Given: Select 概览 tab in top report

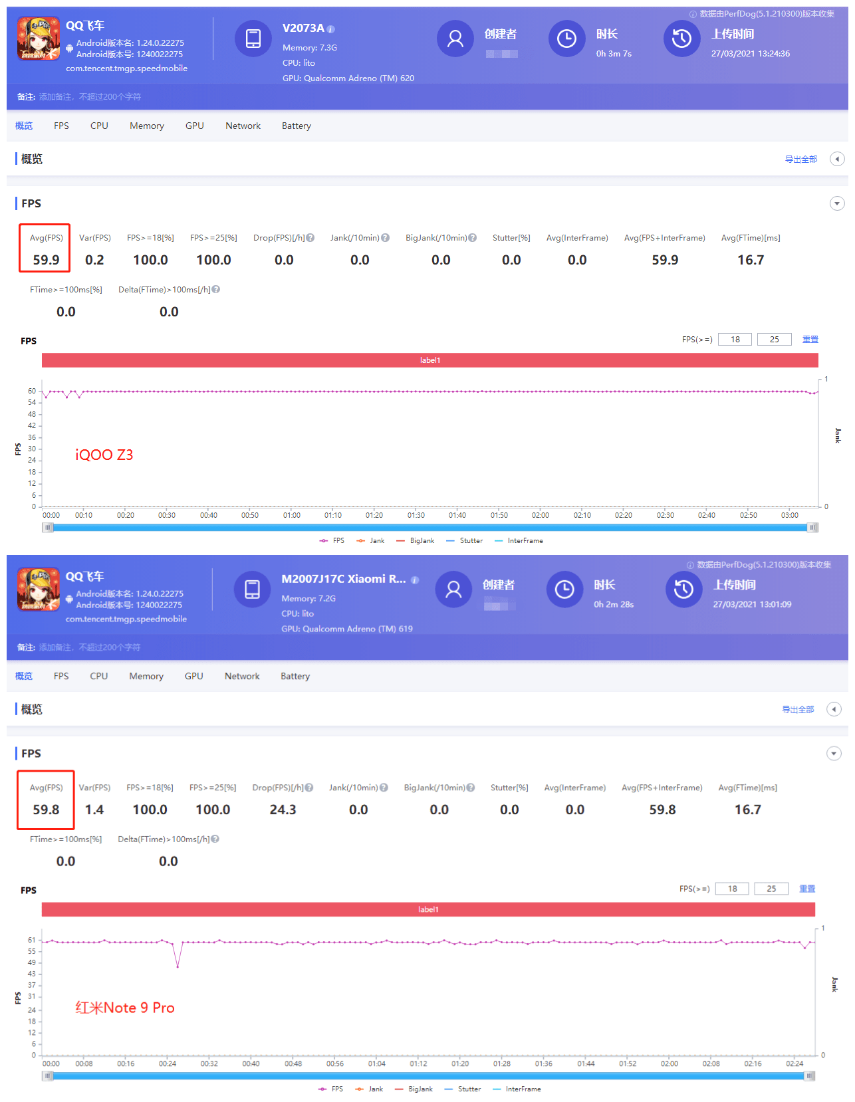Looking at the screenshot, I should [x=24, y=126].
